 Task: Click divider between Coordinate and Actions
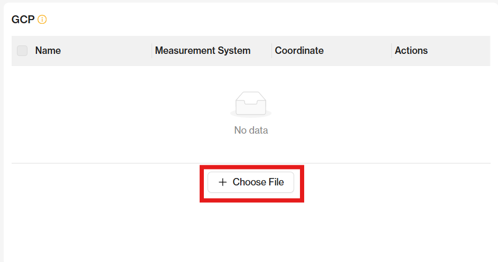392,51
